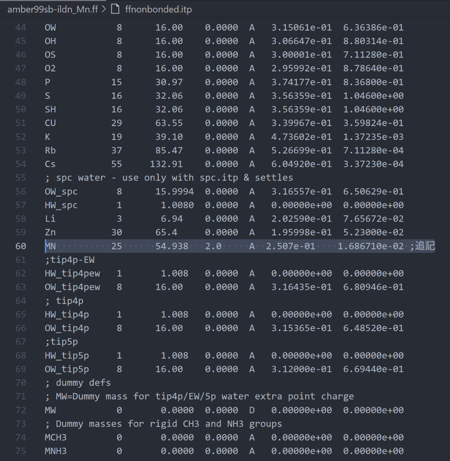Viewport: 450px width, 461px height.
Task: Click the file icon beside ffnonbonded.itp
Action: (x=115, y=9)
